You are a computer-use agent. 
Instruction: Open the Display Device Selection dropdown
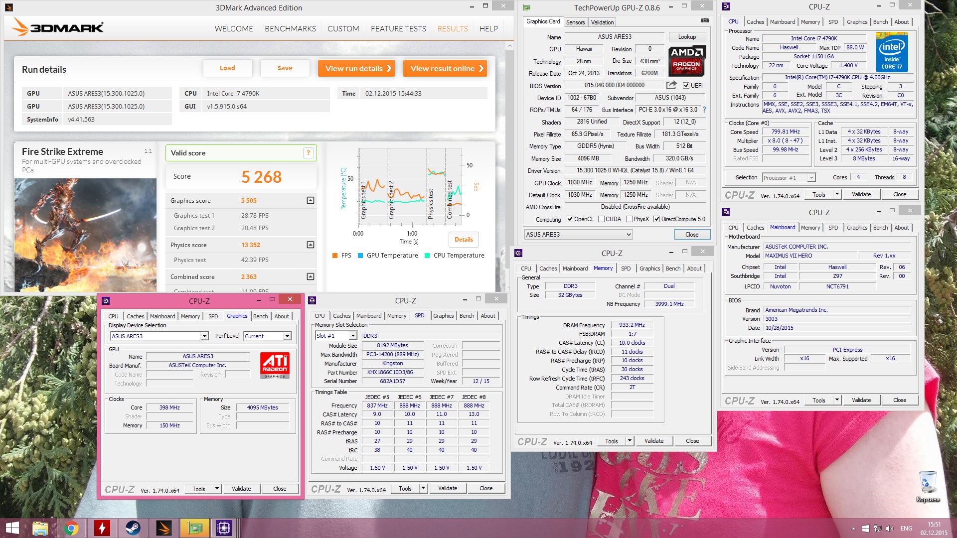click(159, 336)
